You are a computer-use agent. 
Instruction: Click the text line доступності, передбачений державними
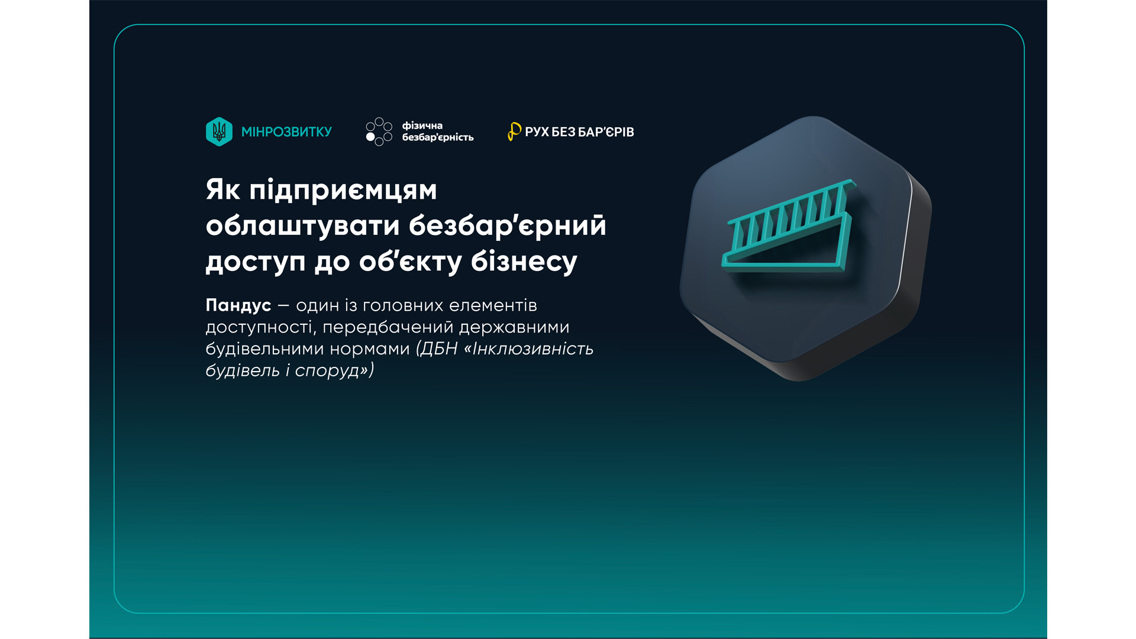[x=387, y=327]
